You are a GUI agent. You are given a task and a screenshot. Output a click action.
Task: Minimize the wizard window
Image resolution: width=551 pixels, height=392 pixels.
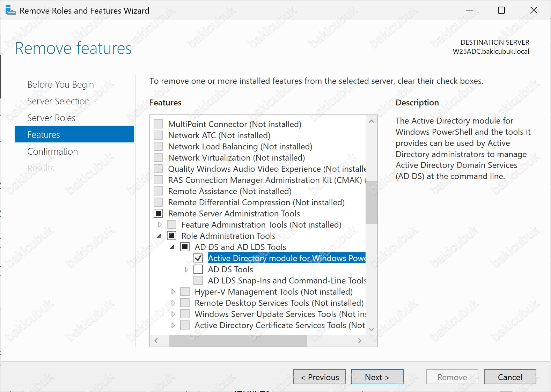pyautogui.click(x=470, y=10)
